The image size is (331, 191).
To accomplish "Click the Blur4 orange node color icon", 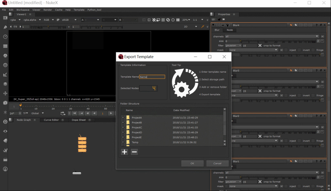I will 291,25.
